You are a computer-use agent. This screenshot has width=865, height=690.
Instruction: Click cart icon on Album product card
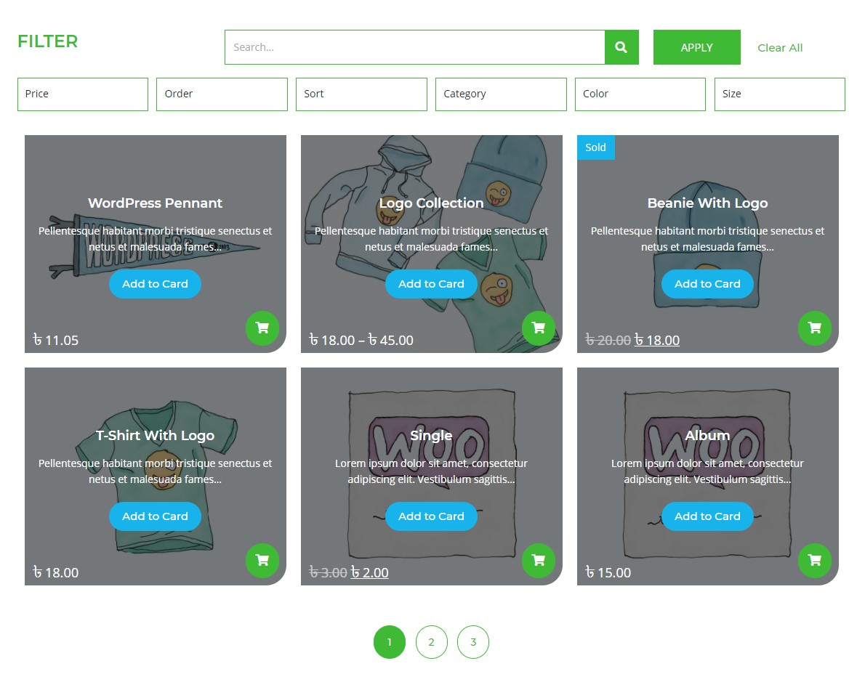pos(815,561)
